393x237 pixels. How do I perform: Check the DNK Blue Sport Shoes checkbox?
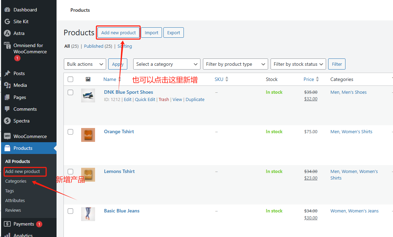[x=70, y=92]
